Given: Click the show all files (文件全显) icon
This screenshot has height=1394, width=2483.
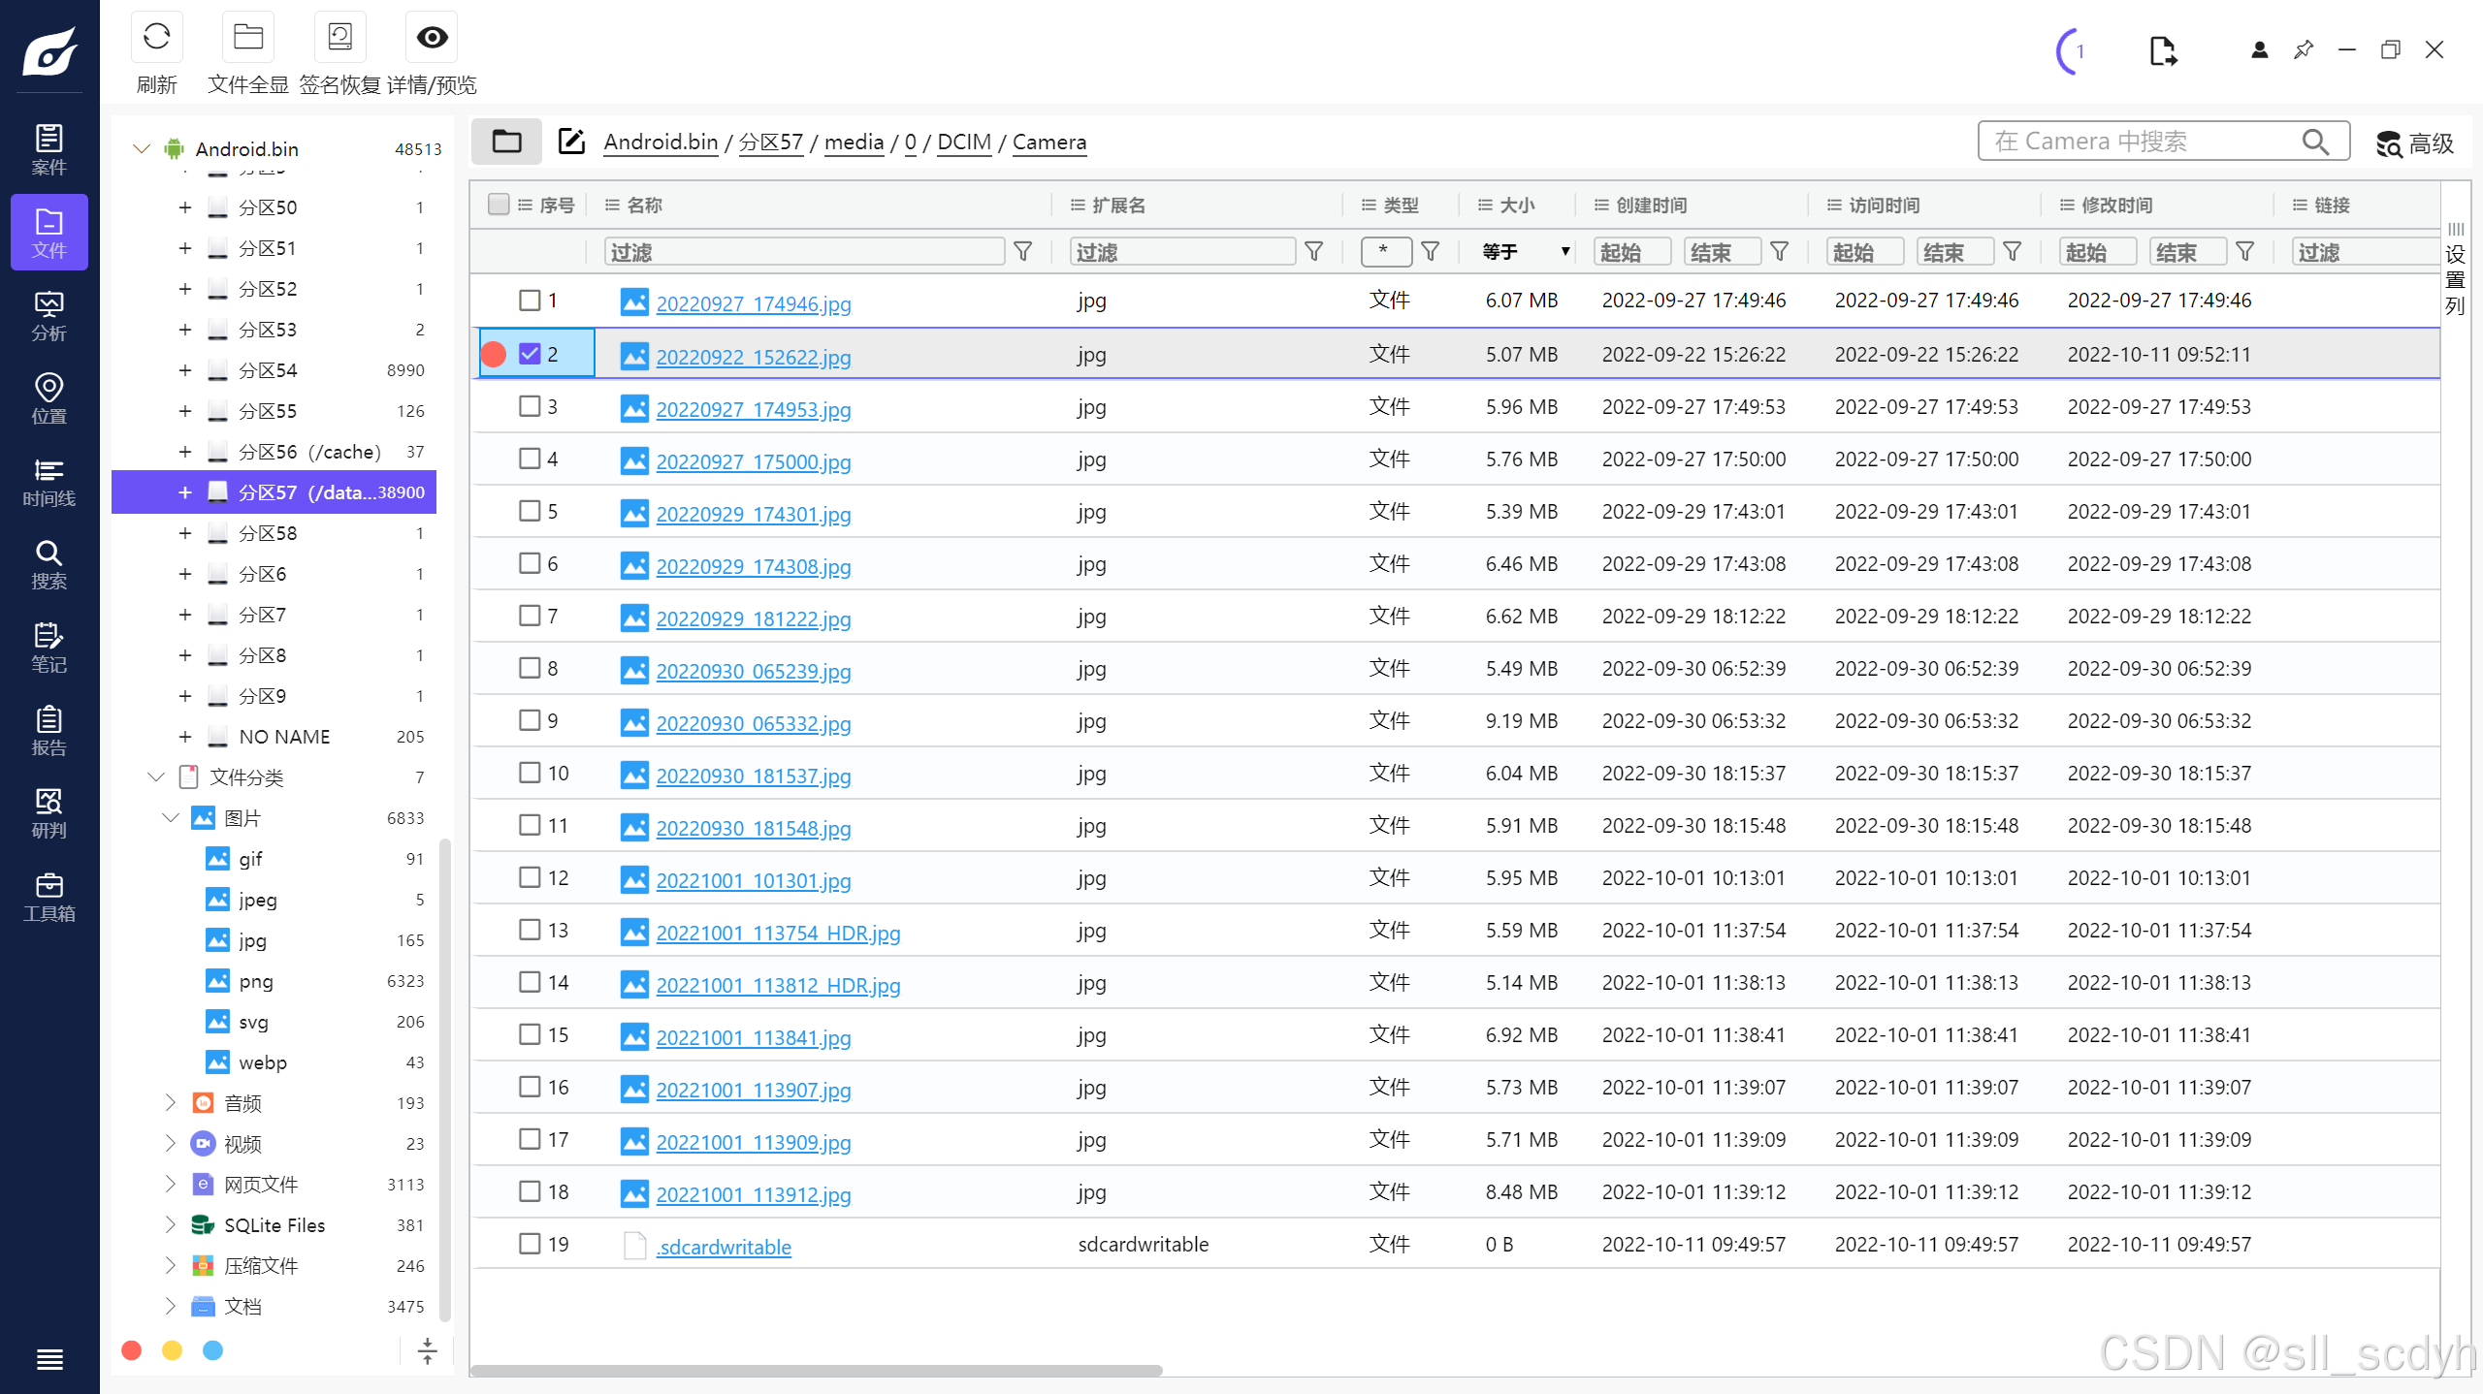Looking at the screenshot, I should (248, 39).
